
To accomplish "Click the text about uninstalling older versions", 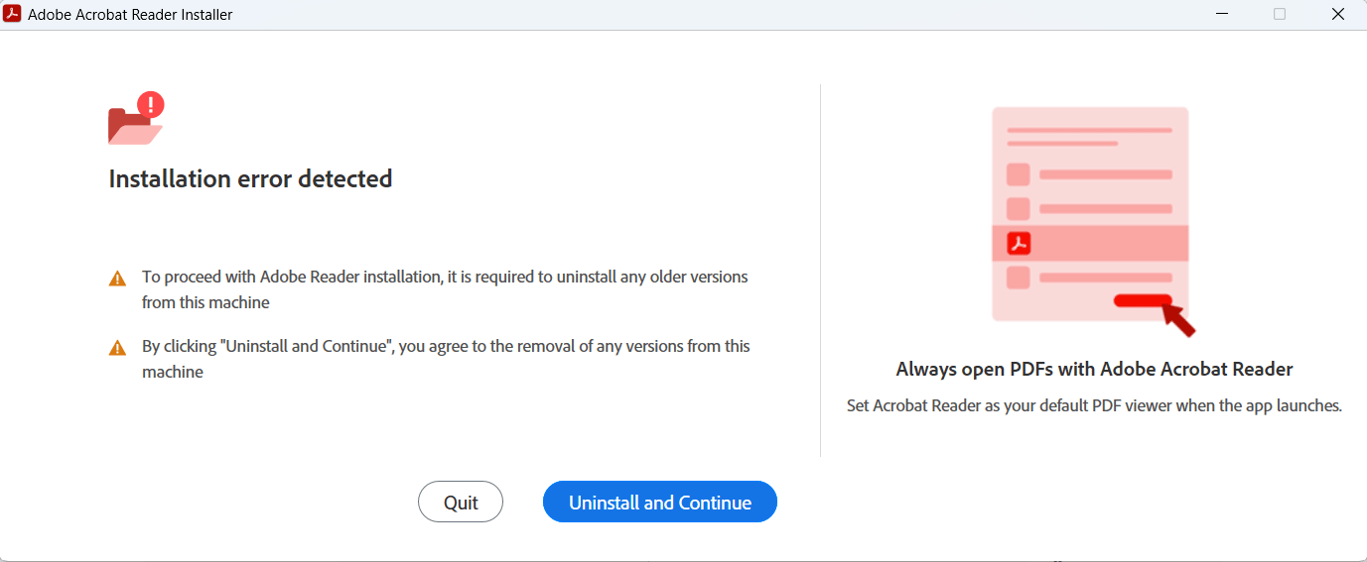I will tap(445, 289).
